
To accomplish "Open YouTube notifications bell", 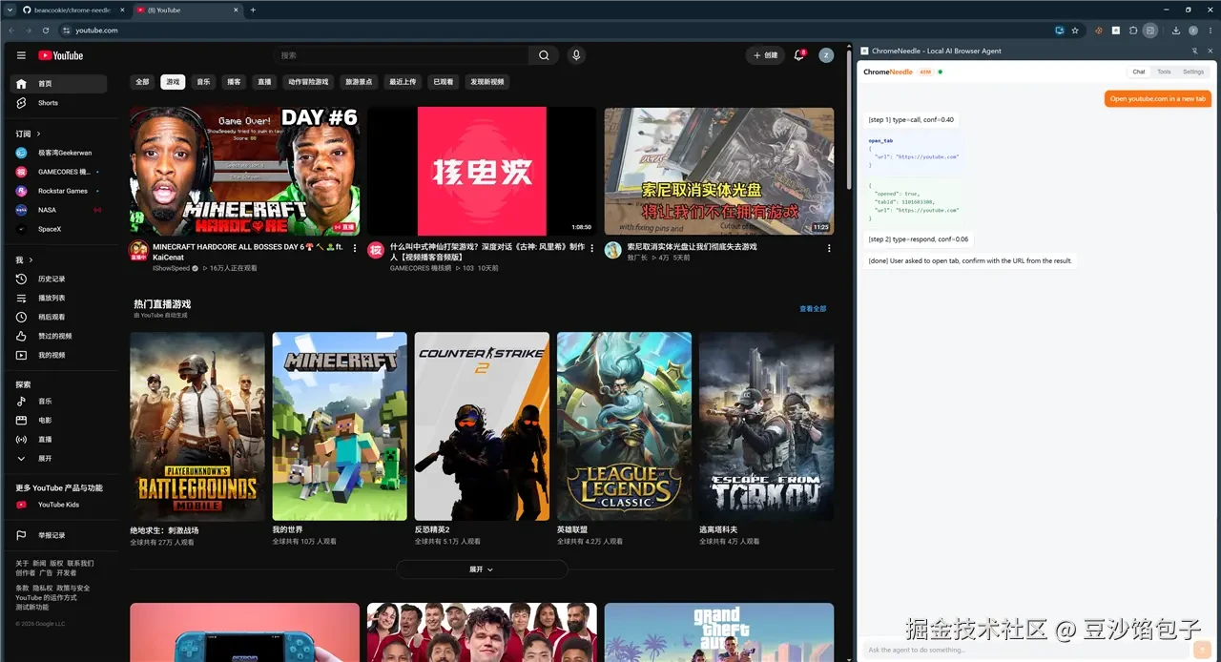I will click(799, 55).
